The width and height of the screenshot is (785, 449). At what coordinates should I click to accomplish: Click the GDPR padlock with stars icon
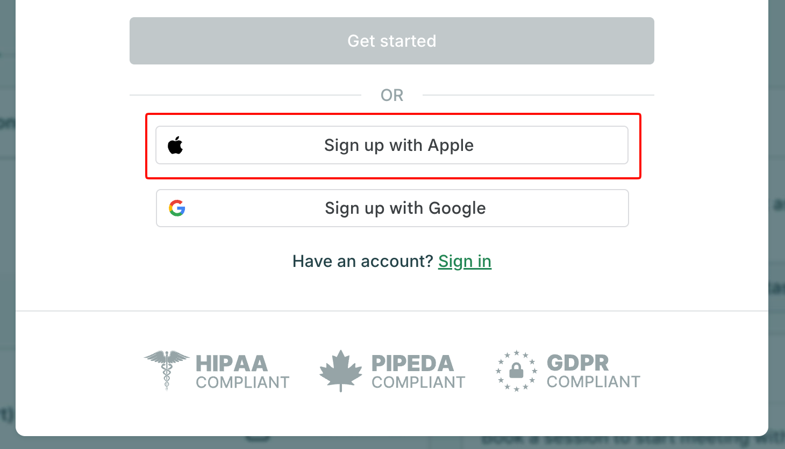[x=516, y=371]
